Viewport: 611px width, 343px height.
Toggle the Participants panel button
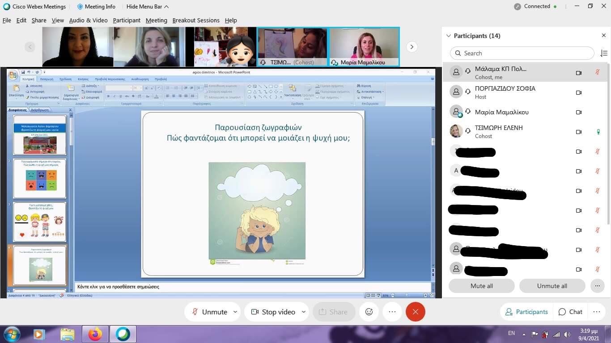tap(526, 312)
